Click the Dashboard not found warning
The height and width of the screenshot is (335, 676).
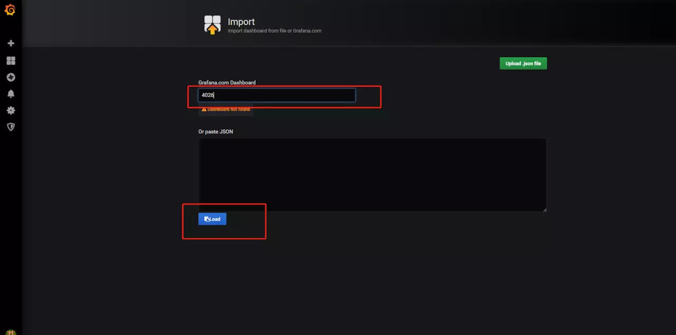226,109
